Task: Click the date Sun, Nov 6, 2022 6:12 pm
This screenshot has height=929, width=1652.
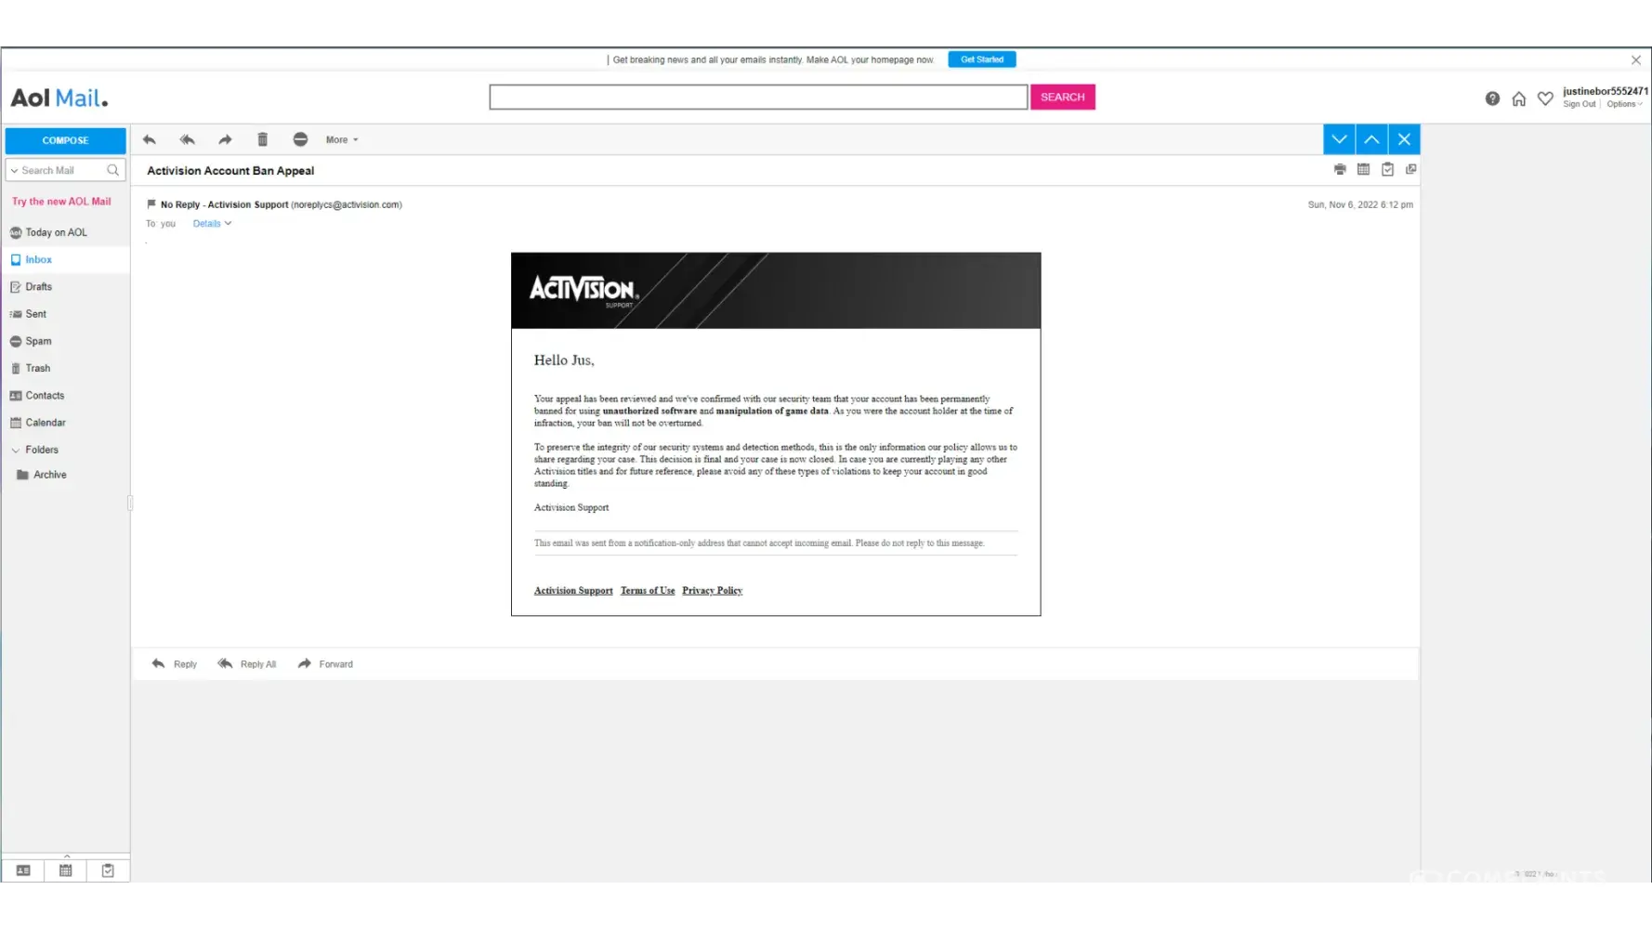Action: pyautogui.click(x=1360, y=204)
